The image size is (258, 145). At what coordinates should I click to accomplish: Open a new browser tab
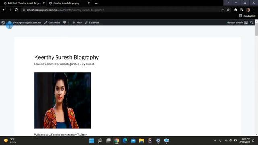pos(96,3)
